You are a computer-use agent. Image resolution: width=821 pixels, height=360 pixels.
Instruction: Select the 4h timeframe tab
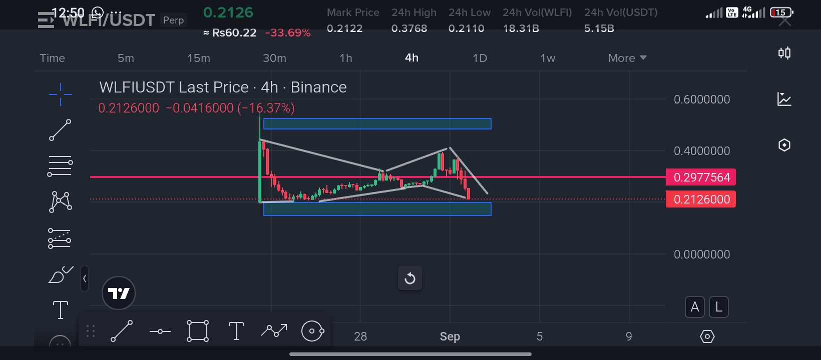pyautogui.click(x=412, y=57)
